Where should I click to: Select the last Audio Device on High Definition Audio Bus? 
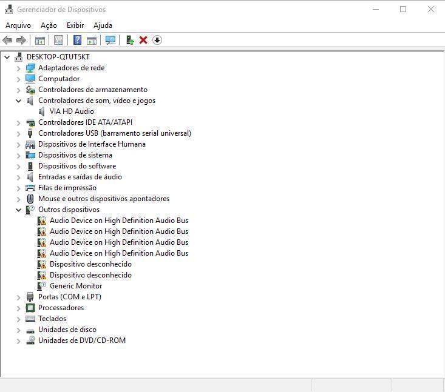coord(119,253)
